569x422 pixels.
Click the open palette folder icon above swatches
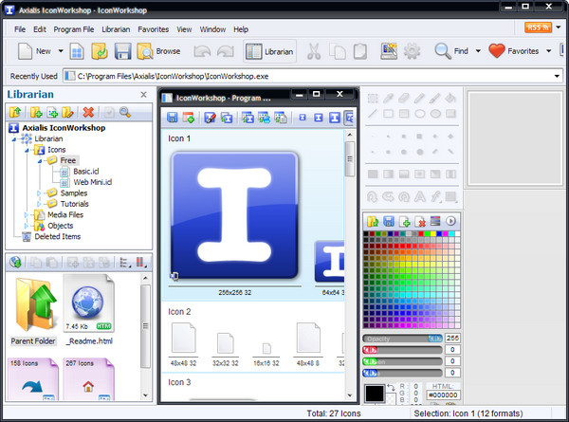(372, 221)
